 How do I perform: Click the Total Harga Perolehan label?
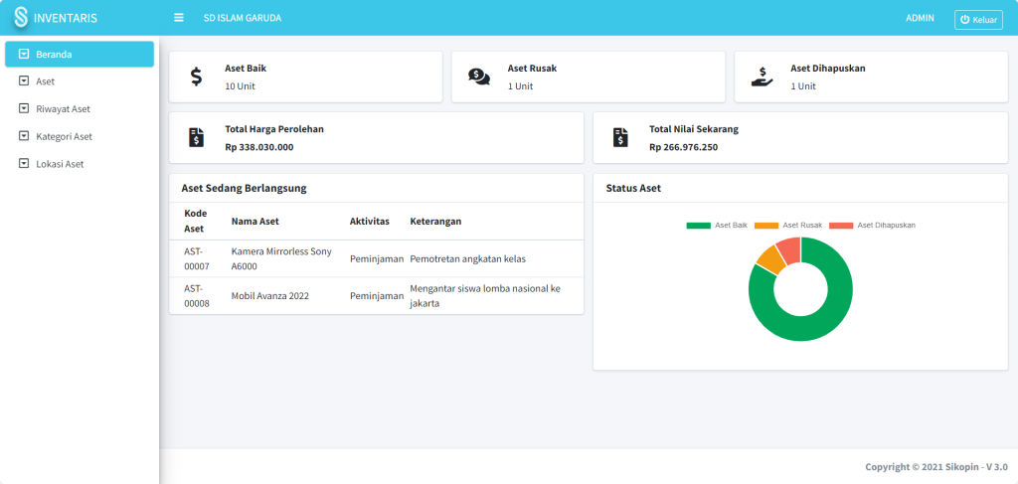click(274, 128)
